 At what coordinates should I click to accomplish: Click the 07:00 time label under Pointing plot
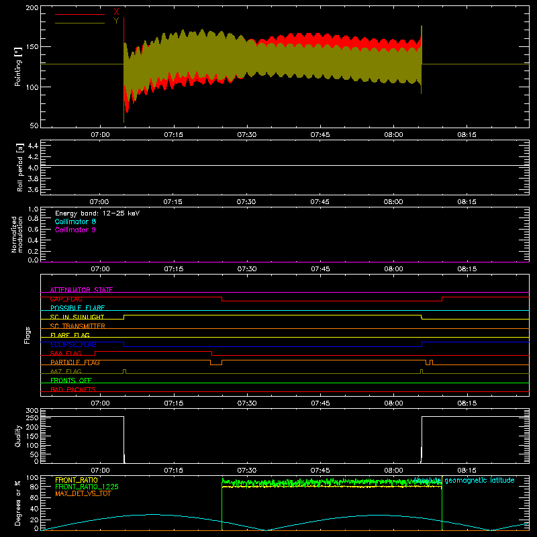(x=100, y=135)
